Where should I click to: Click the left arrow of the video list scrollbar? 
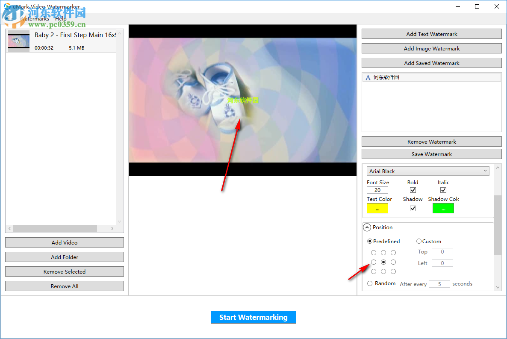click(9, 228)
